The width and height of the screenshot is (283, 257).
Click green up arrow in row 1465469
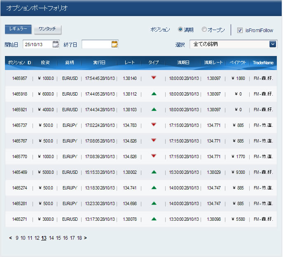pyautogui.click(x=154, y=172)
